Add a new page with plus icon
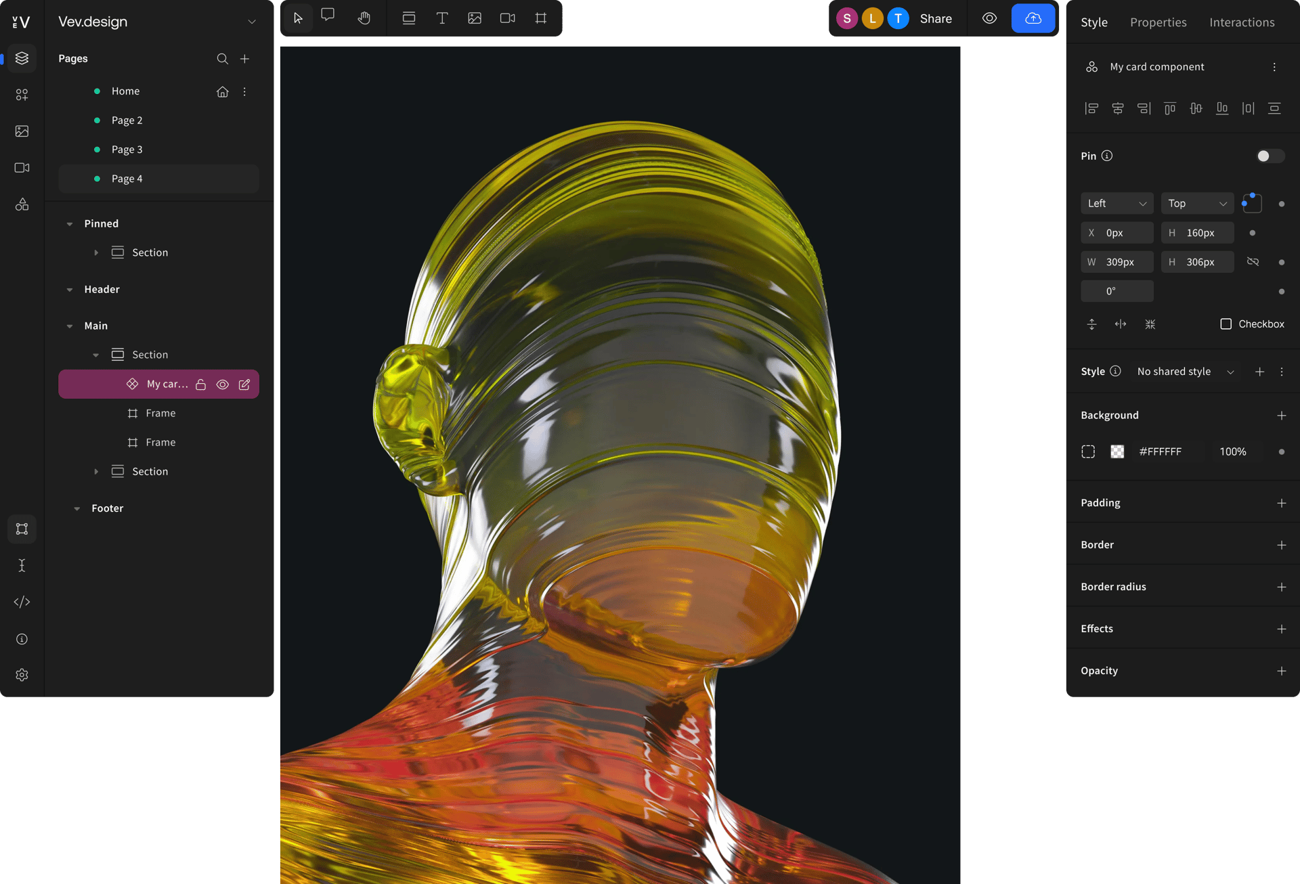This screenshot has width=1300, height=884. coord(245,59)
